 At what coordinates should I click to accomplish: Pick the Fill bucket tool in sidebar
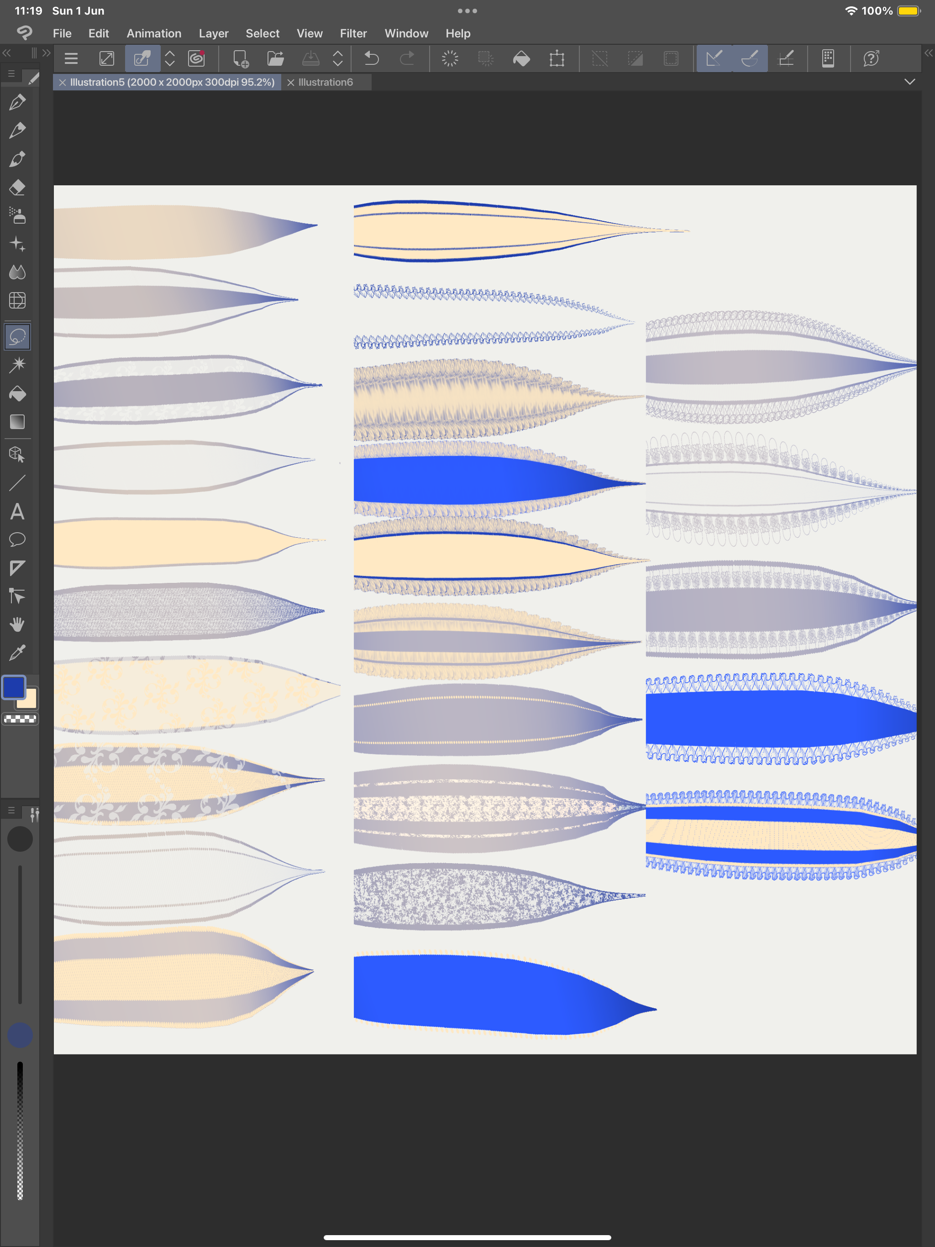(x=17, y=393)
